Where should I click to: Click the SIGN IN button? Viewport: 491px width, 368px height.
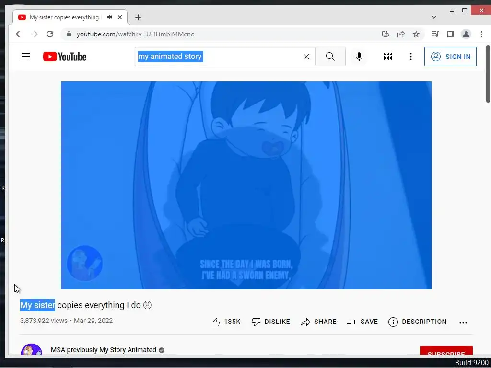coord(450,57)
